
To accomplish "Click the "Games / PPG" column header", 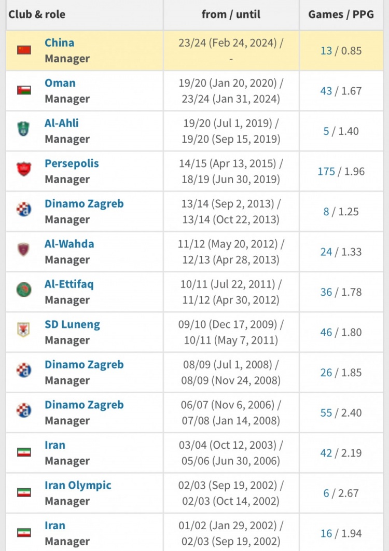I will pyautogui.click(x=341, y=15).
